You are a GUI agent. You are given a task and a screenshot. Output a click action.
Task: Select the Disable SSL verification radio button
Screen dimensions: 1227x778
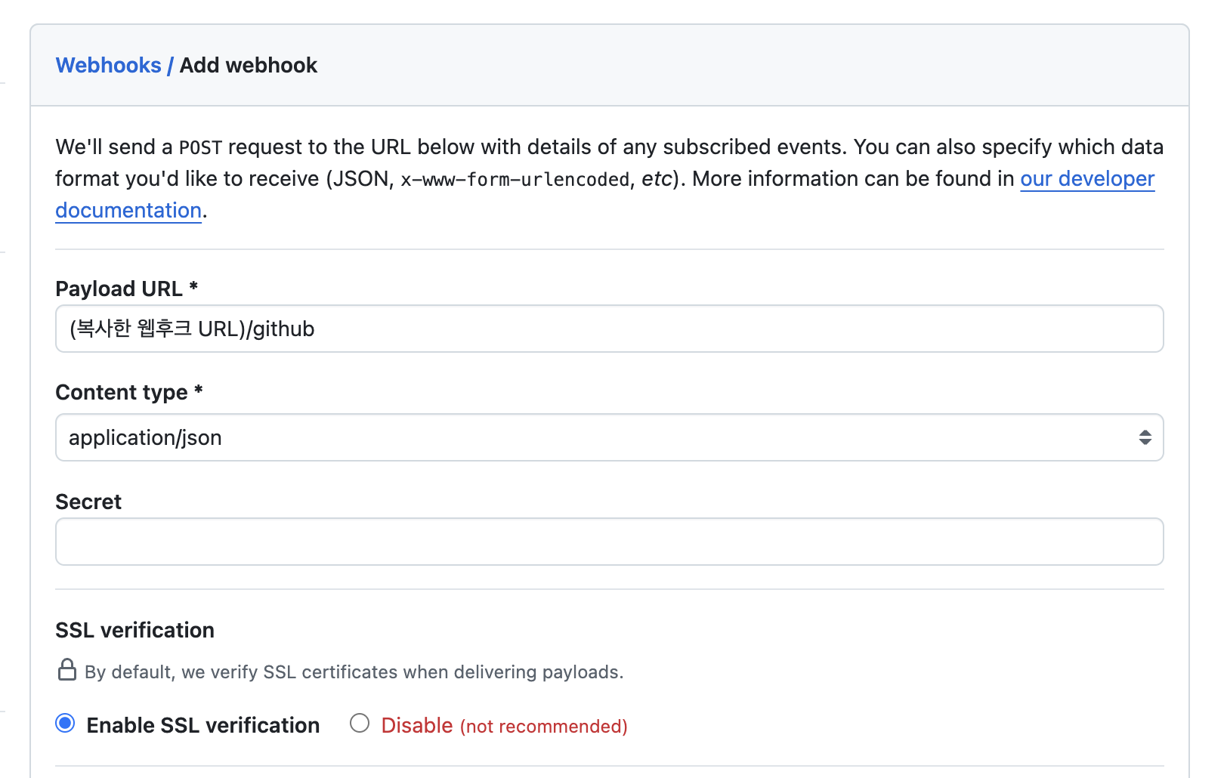point(360,724)
